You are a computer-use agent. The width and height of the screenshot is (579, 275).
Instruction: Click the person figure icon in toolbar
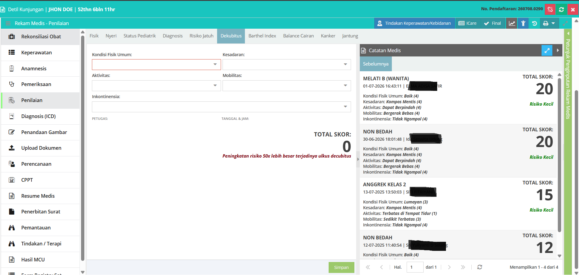click(x=523, y=23)
